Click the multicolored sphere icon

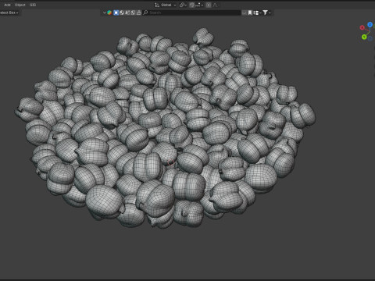coord(109,12)
